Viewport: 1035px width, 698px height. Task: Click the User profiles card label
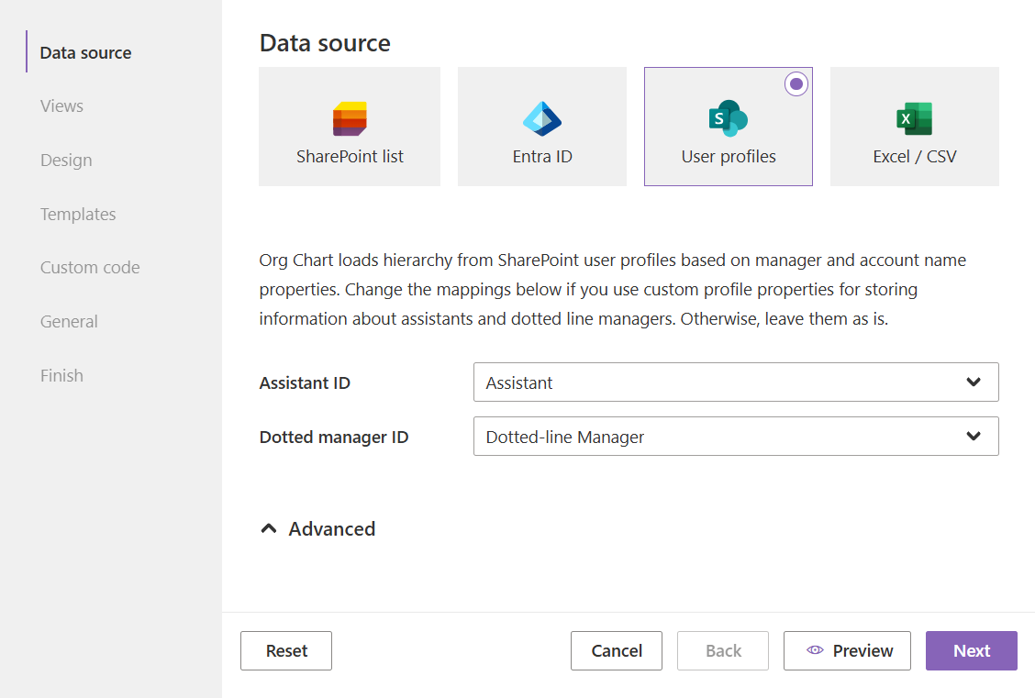pos(728,157)
